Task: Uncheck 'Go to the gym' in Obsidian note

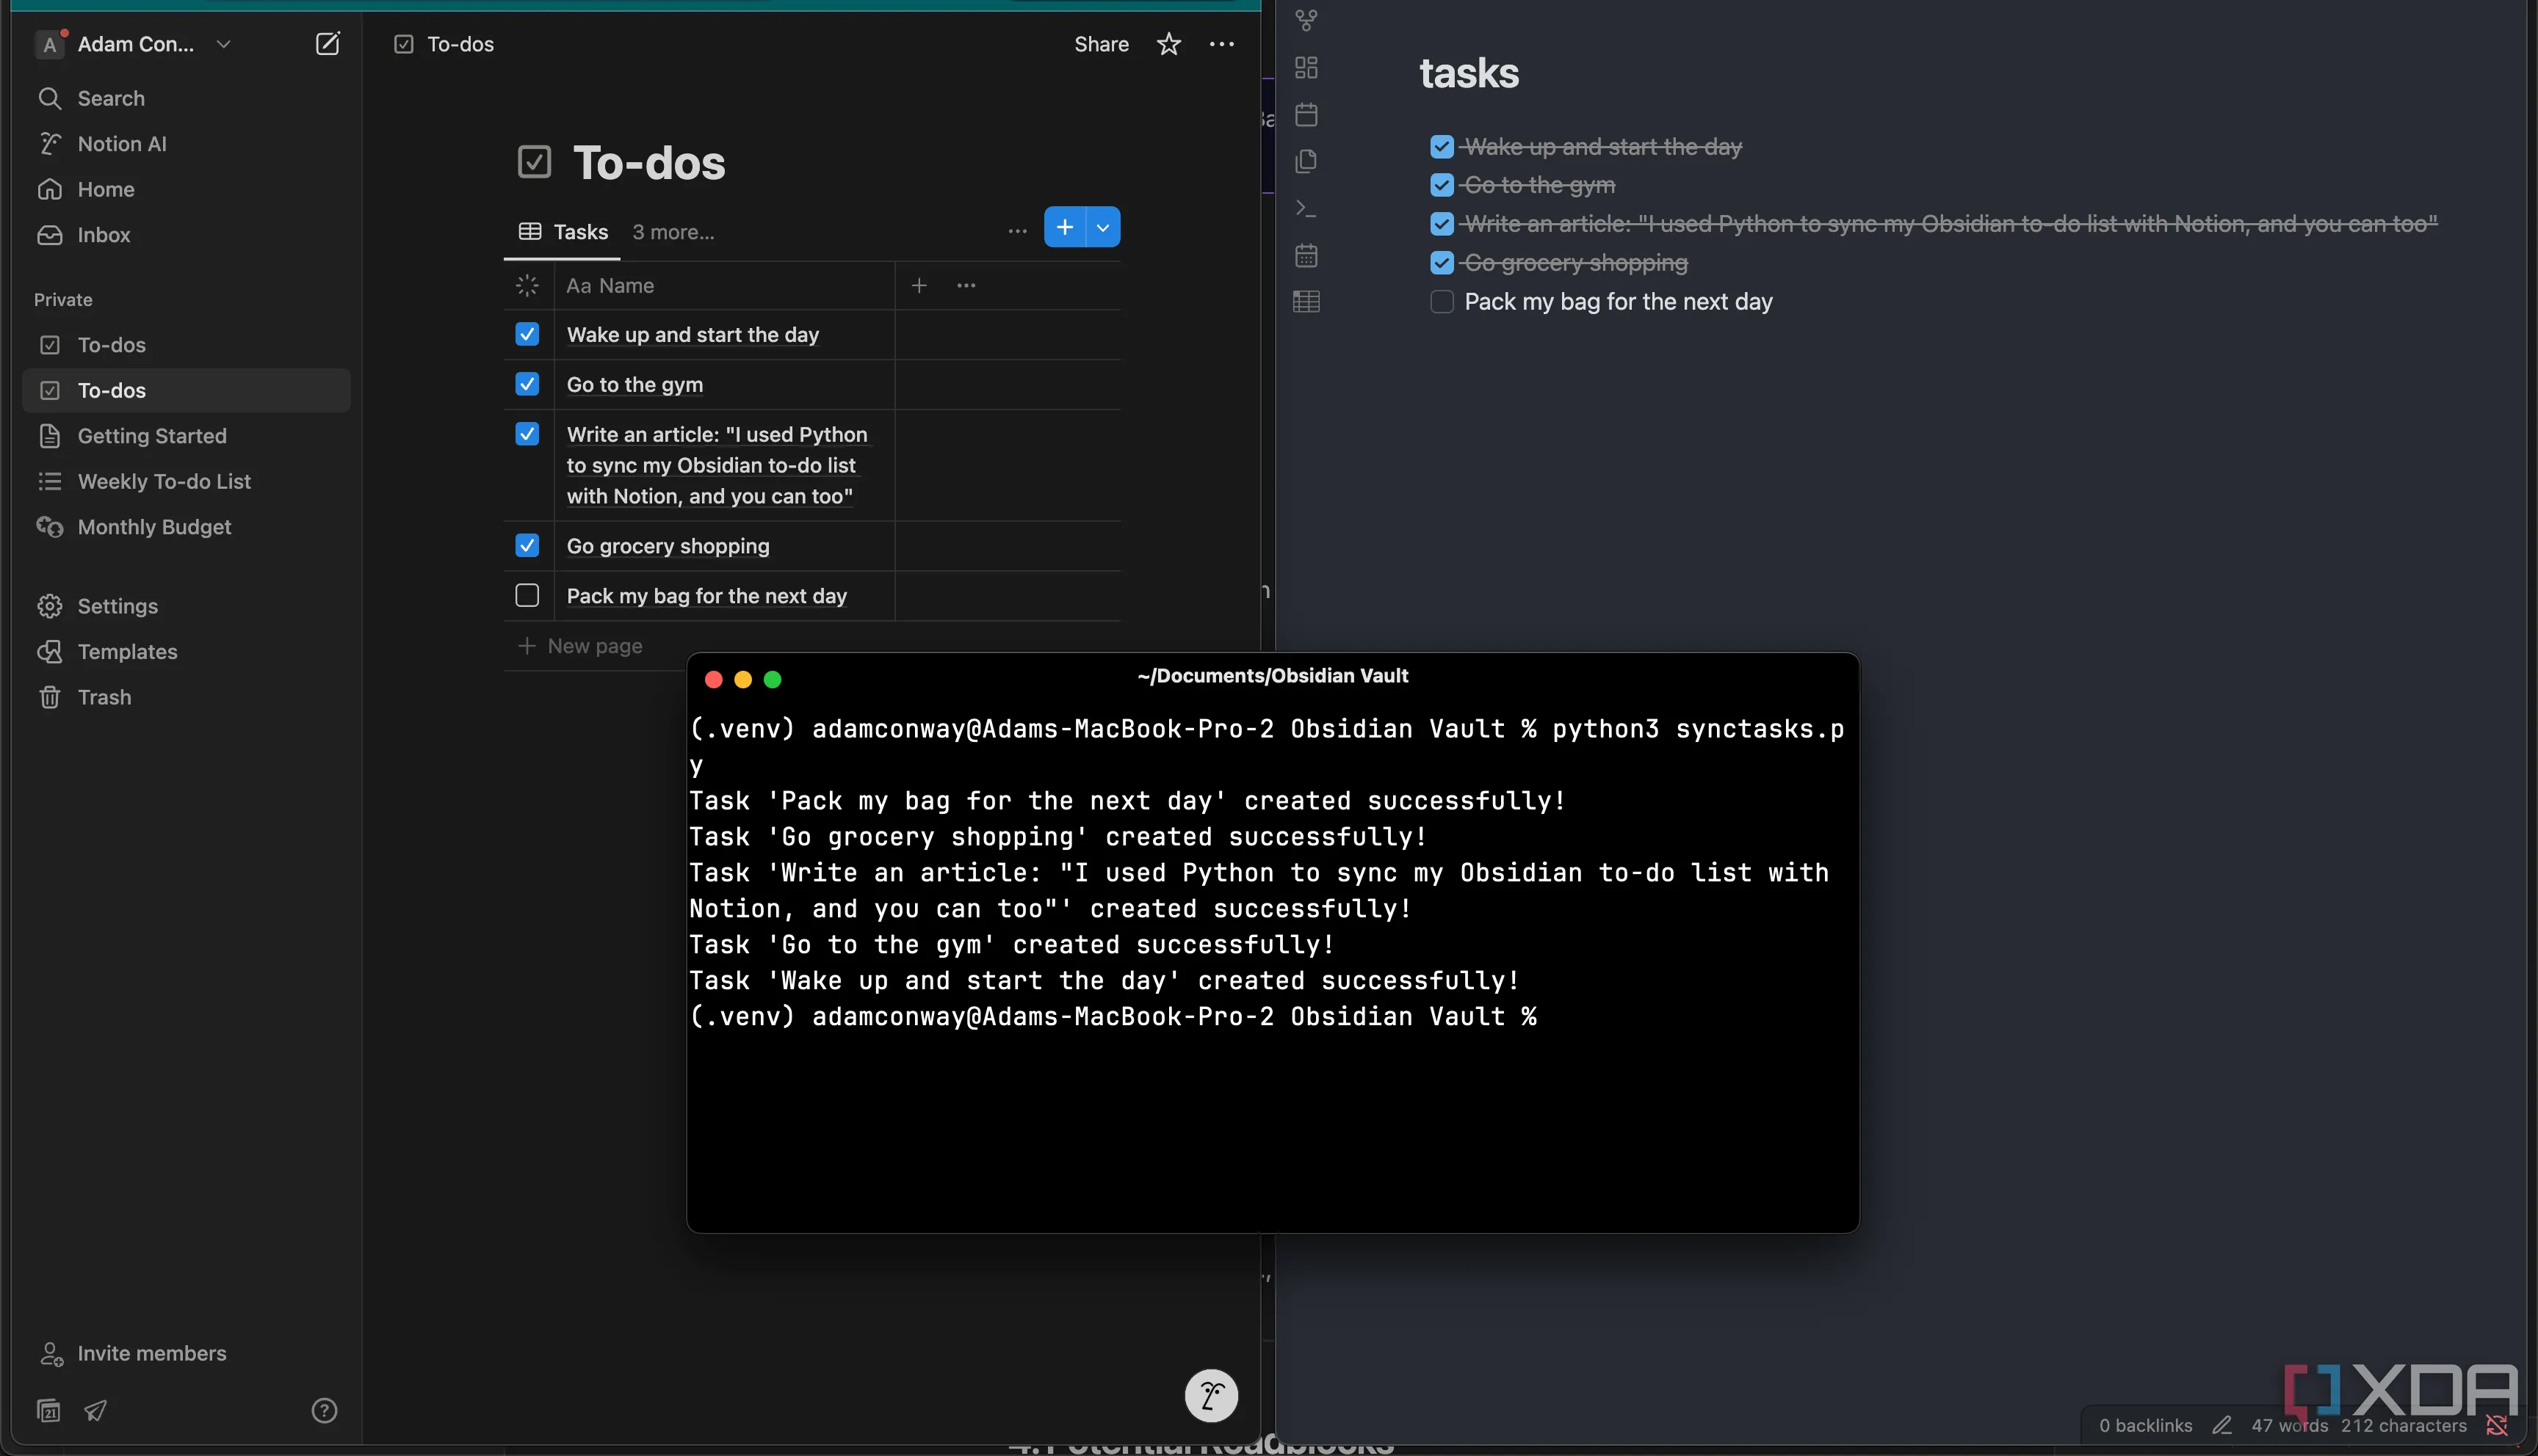Action: (1442, 185)
